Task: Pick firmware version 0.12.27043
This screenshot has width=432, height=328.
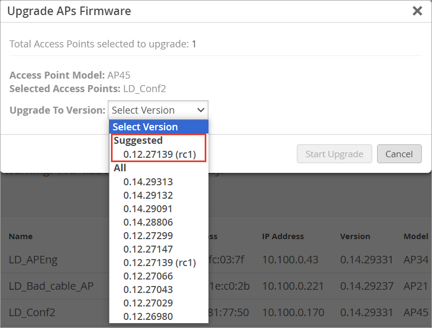Action: pos(148,289)
